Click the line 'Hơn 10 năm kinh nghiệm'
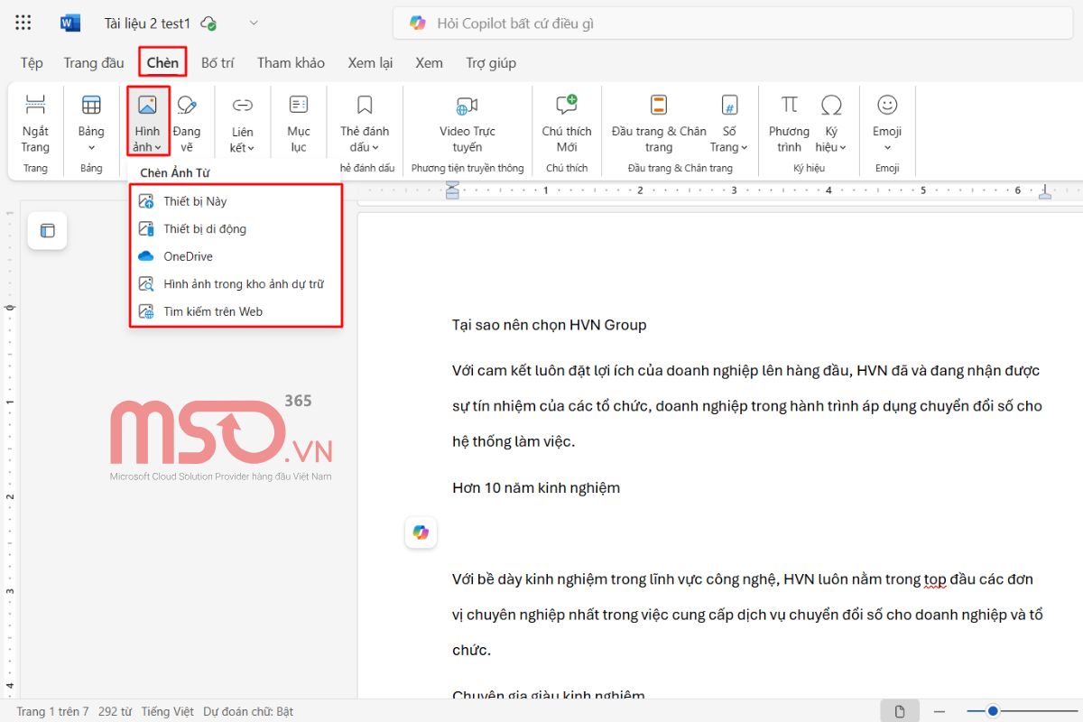 [536, 487]
